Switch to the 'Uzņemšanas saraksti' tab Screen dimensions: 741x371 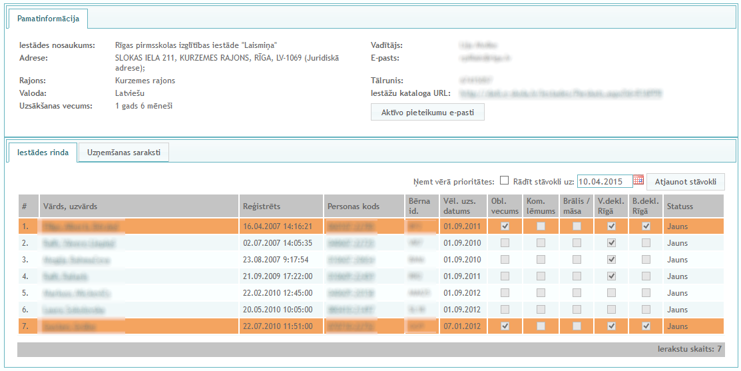pyautogui.click(x=124, y=153)
